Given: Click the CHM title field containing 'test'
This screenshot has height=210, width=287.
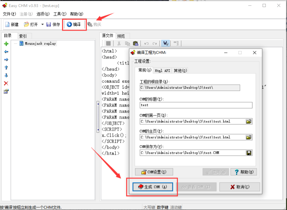Looking at the screenshot, I should point(196,105).
